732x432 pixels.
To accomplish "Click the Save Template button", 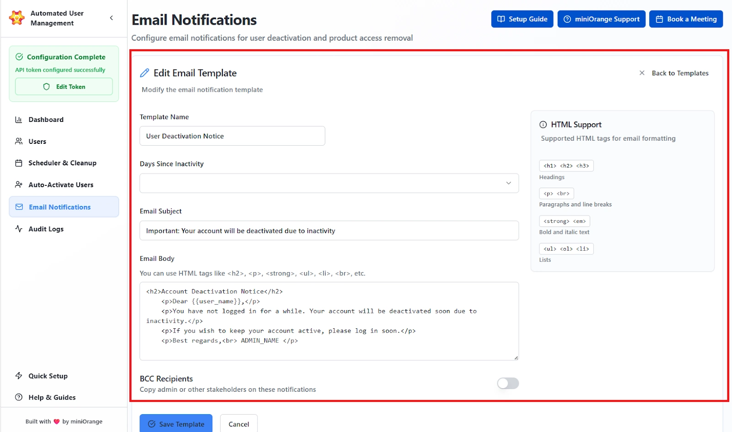I will click(x=176, y=423).
